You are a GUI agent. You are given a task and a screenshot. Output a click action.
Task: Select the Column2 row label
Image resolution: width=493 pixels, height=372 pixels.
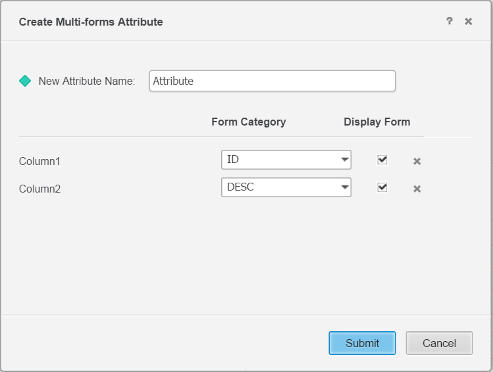click(39, 189)
